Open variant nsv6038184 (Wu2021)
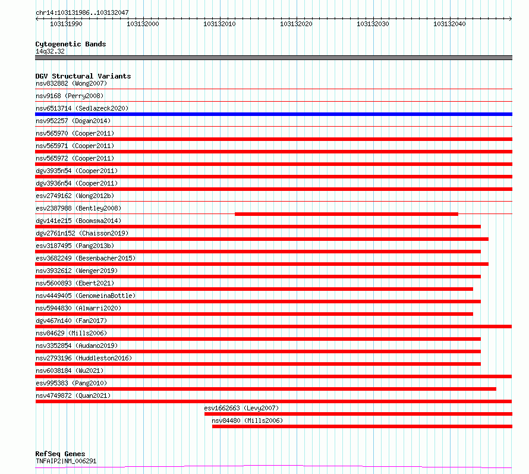Image resolution: width=529 pixels, height=474 pixels. pyautogui.click(x=70, y=371)
